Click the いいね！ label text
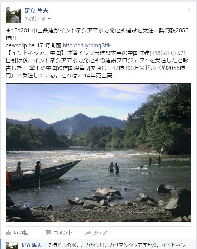Screen dimensions: 197x249 (22, 233)
